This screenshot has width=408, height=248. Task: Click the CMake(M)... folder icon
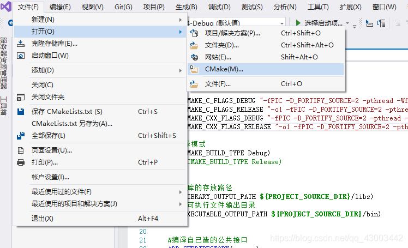(194, 69)
